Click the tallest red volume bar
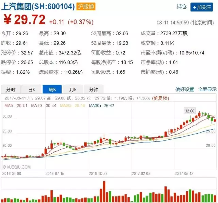The height and width of the screenshot is (203, 218). click(x=104, y=192)
